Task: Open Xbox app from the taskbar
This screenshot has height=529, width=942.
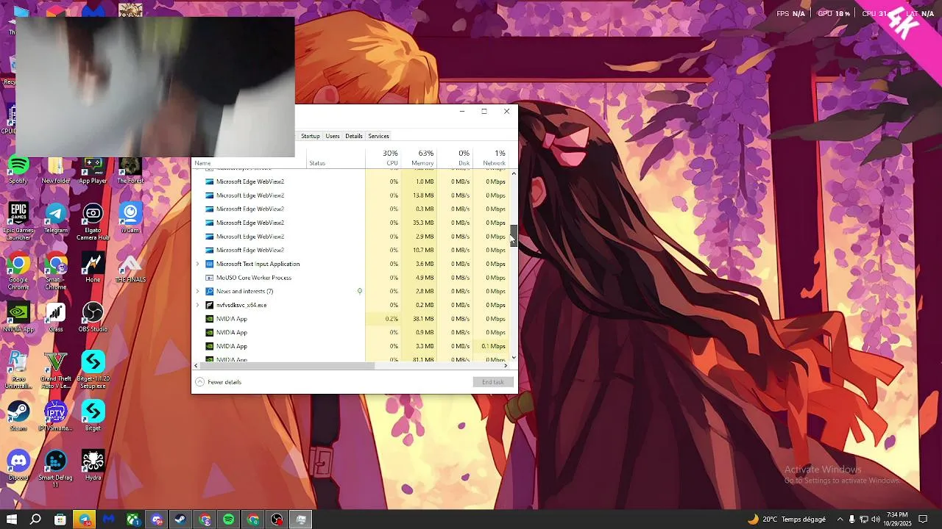Action: coord(132,519)
